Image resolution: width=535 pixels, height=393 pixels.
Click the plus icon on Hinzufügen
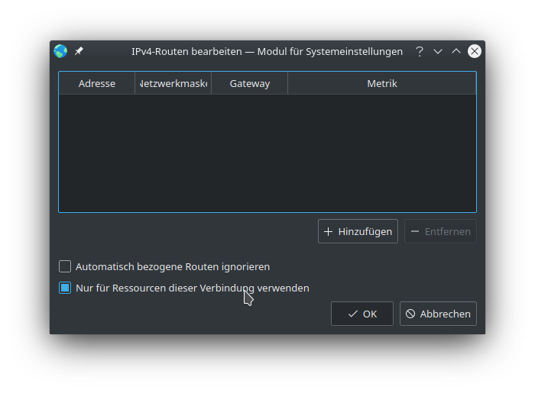coord(329,231)
